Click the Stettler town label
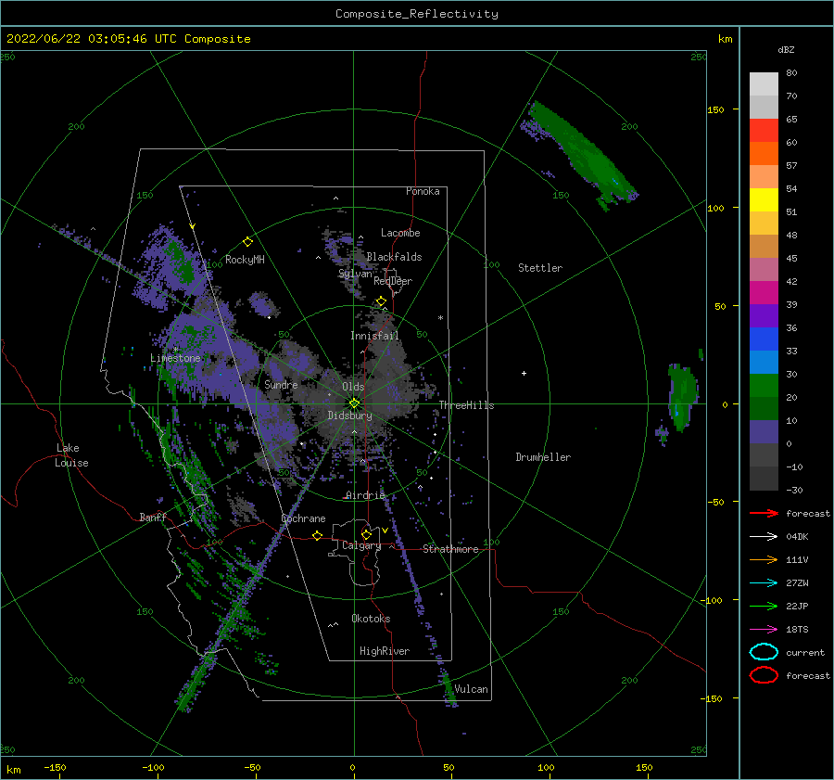This screenshot has width=834, height=780. coord(540,268)
